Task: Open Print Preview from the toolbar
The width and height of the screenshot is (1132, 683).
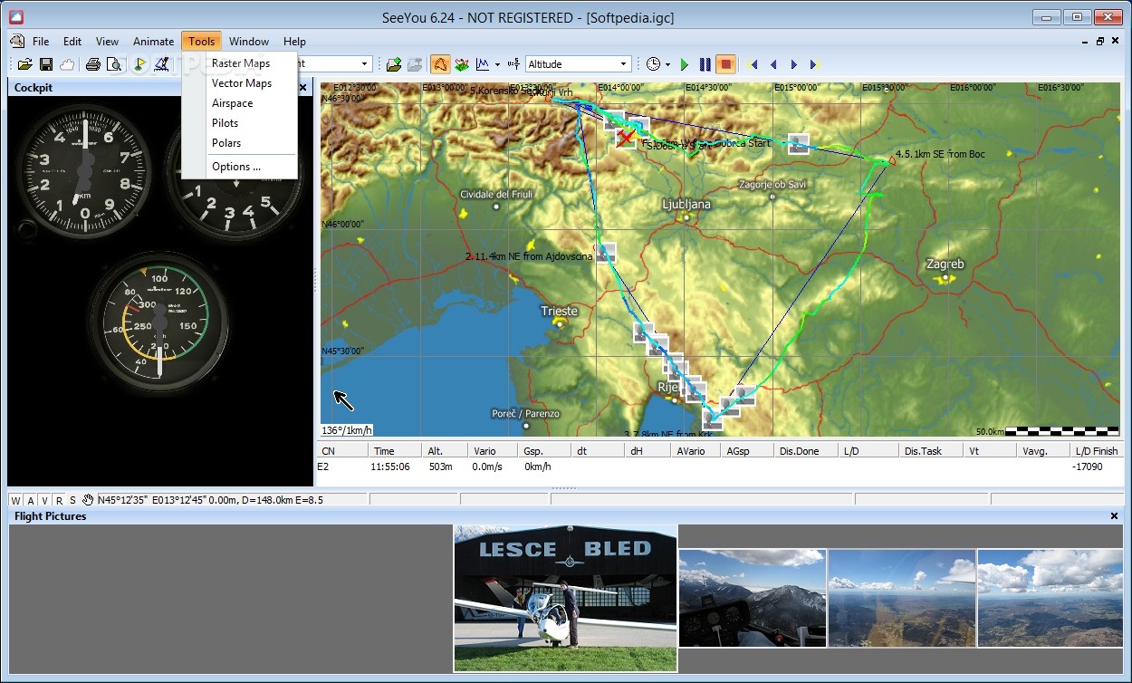Action: (113, 64)
